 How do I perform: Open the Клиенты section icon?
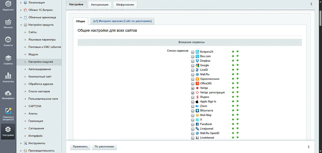click(x=8, y=39)
